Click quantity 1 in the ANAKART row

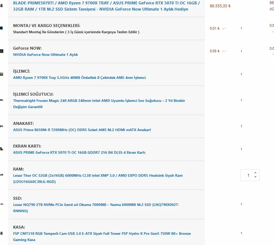(241, 126)
